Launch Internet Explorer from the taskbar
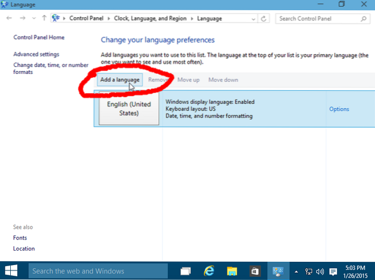Viewport: 375px width, 280px height. point(209,271)
